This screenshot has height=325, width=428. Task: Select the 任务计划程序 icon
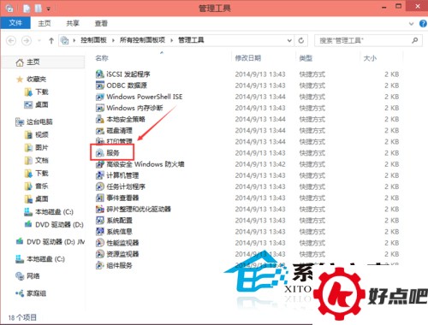(99, 186)
